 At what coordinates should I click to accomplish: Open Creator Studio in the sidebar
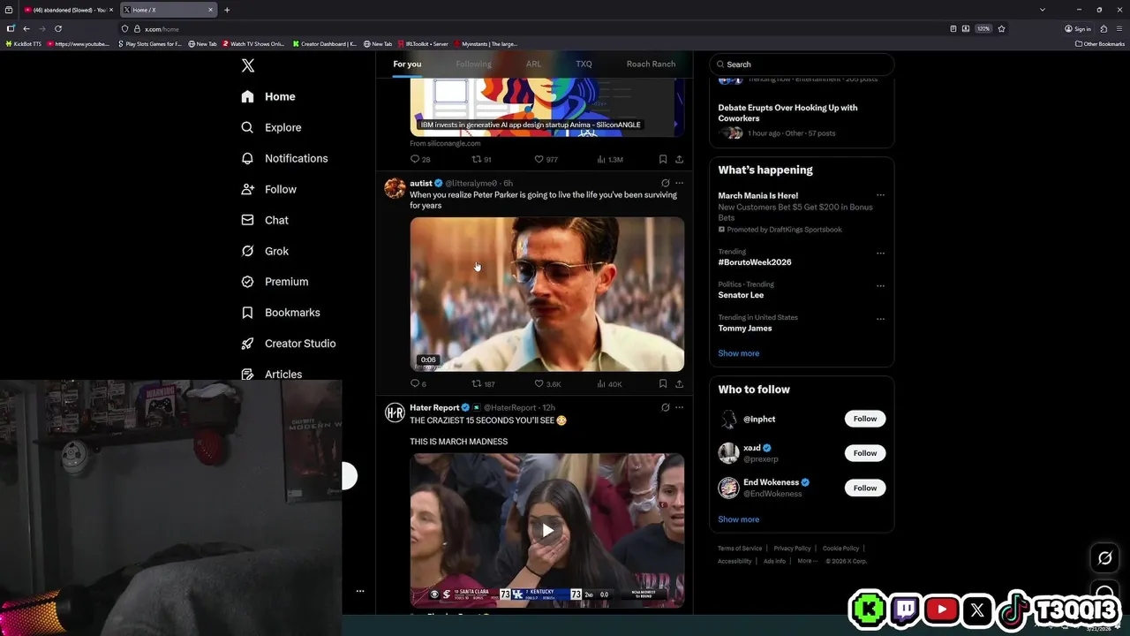tap(288, 344)
